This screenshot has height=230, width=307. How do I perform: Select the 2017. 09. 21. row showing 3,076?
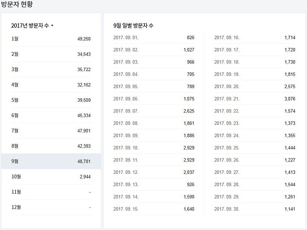click(255, 98)
